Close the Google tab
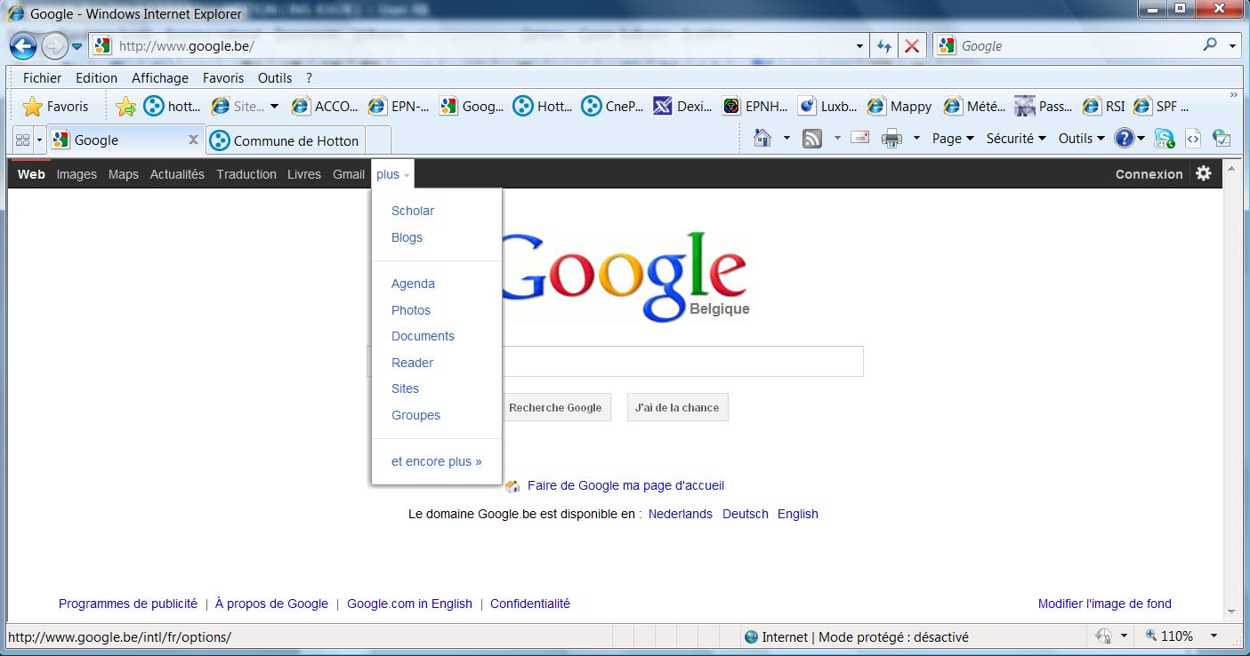 193,140
